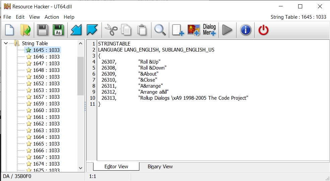This screenshot has height=181, width=330.
Task: Select tree item 1646 : 1033
Action: click(x=46, y=57)
